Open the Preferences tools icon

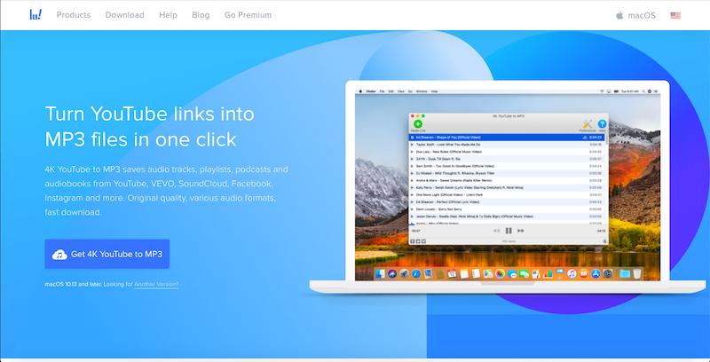point(587,124)
